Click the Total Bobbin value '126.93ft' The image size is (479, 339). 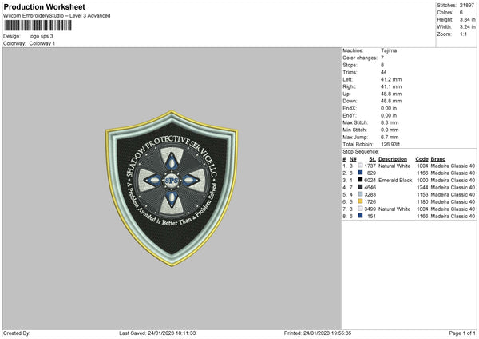390,144
